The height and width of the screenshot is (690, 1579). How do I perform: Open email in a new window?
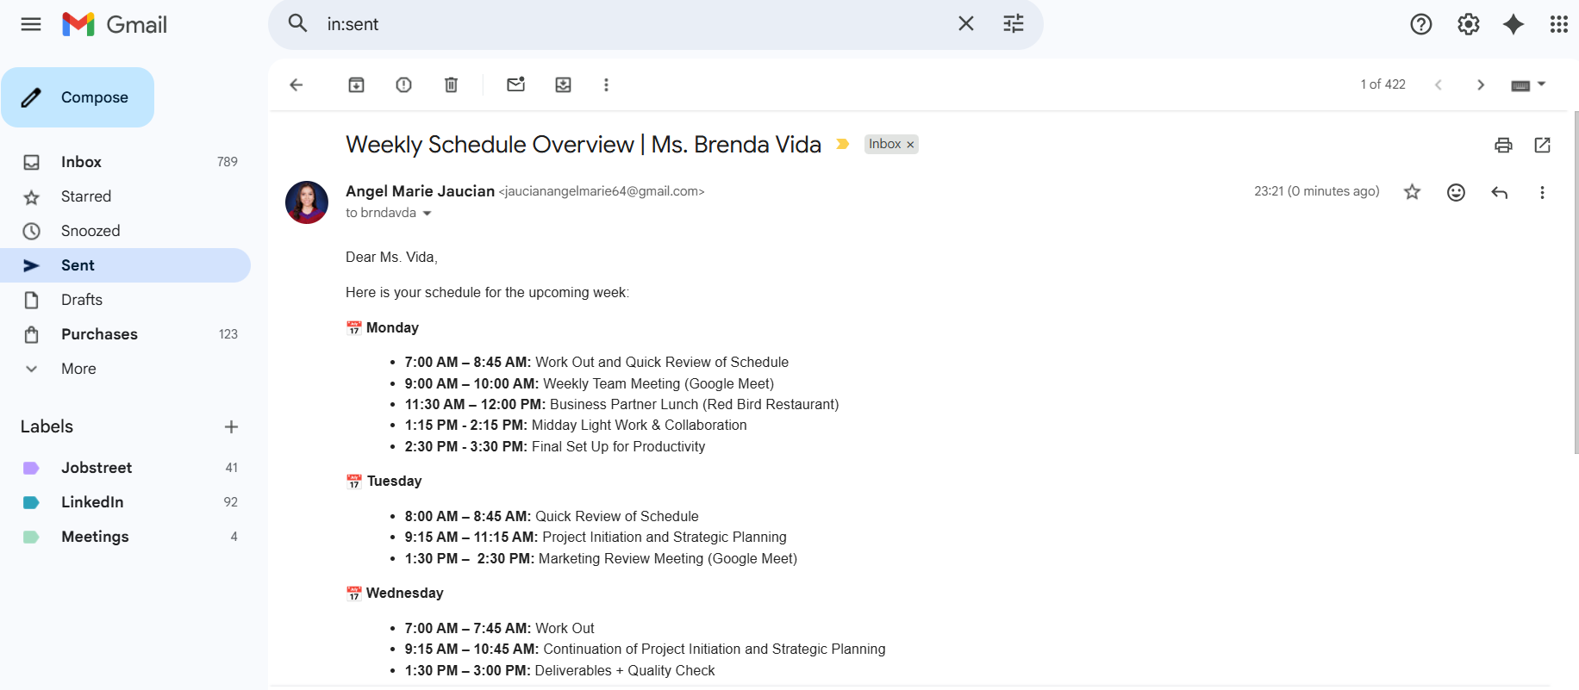(x=1542, y=145)
